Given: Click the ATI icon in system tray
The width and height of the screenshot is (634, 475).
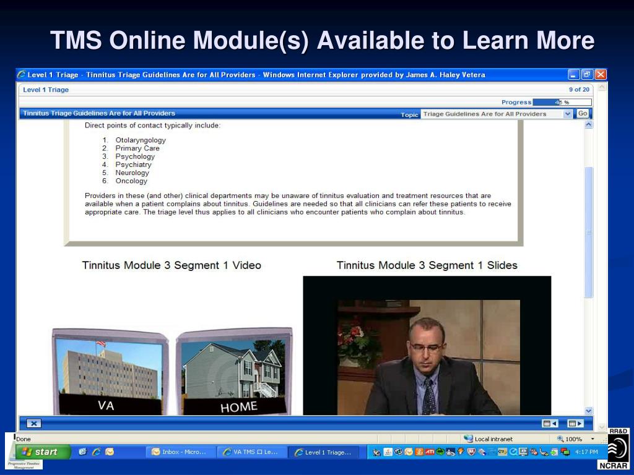Looking at the screenshot, I should click(x=429, y=452).
